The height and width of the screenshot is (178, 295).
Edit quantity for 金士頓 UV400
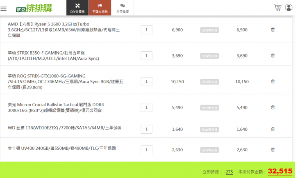146,150
